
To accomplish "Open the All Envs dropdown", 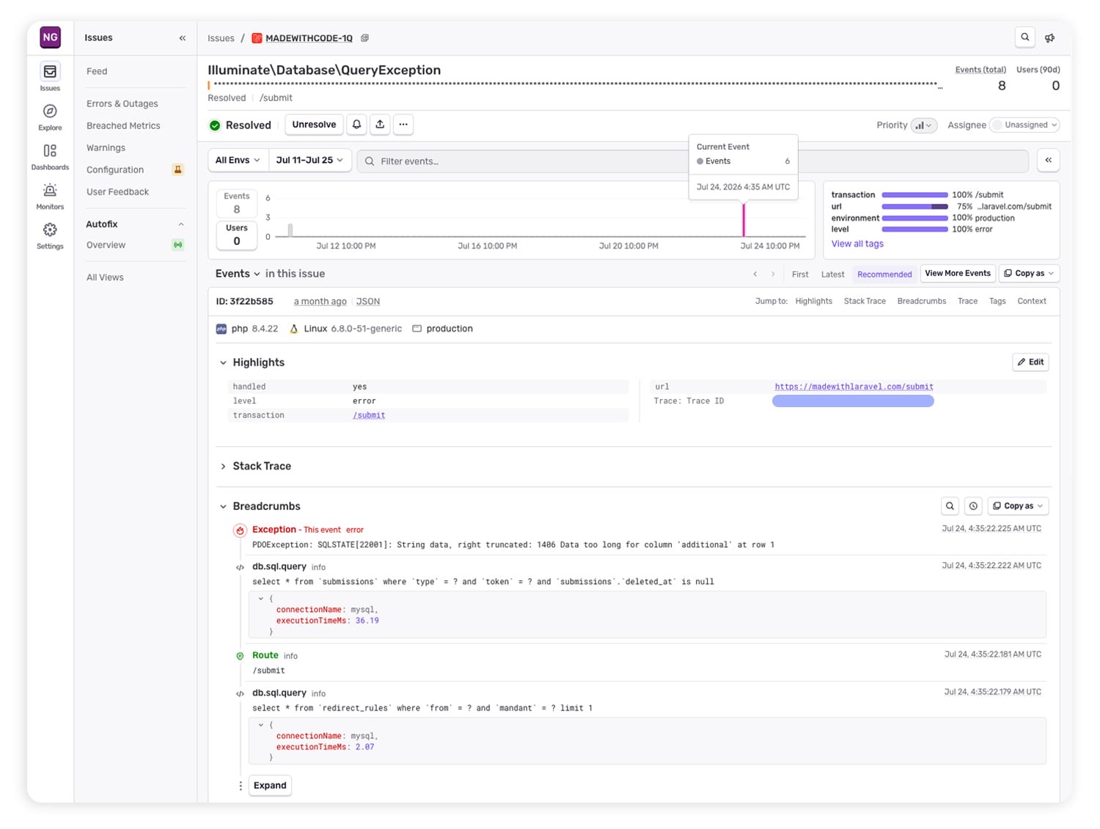I will coord(238,160).
